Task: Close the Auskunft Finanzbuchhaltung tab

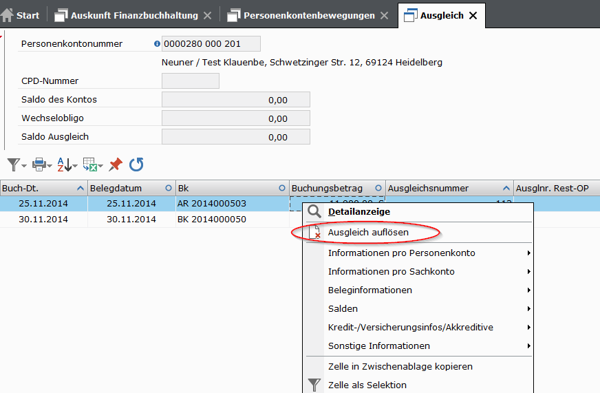Action: (x=207, y=15)
